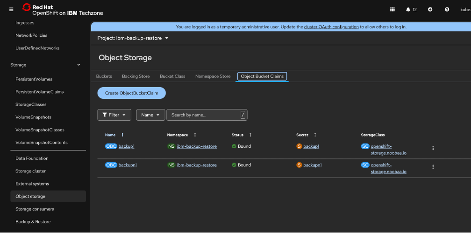Click Create ObjectBucketClaim button
Screen dimensions: 471x233
131,93
